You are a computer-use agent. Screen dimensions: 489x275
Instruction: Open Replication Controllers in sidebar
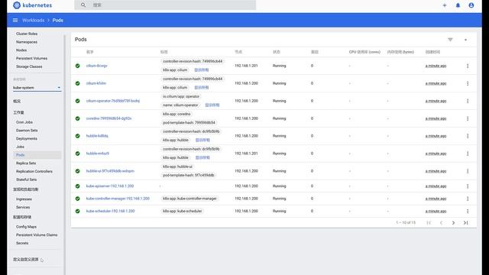[34, 171]
